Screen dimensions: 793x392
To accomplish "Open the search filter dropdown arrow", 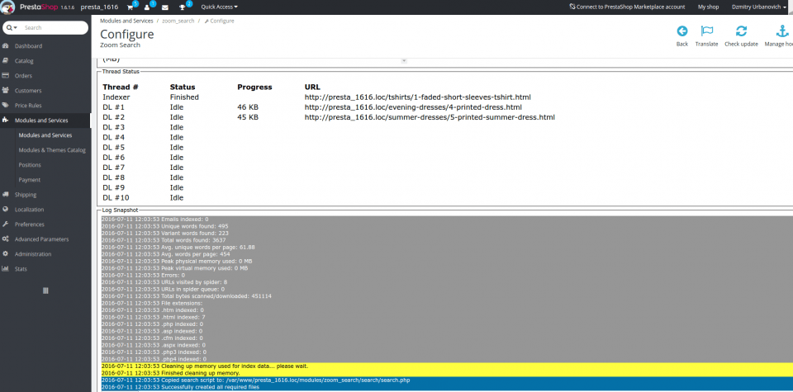I will point(12,28).
